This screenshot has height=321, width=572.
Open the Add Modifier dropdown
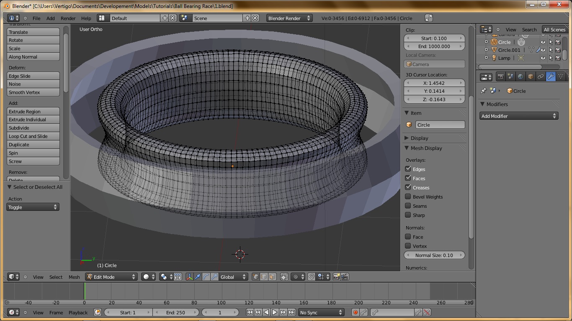(519, 116)
